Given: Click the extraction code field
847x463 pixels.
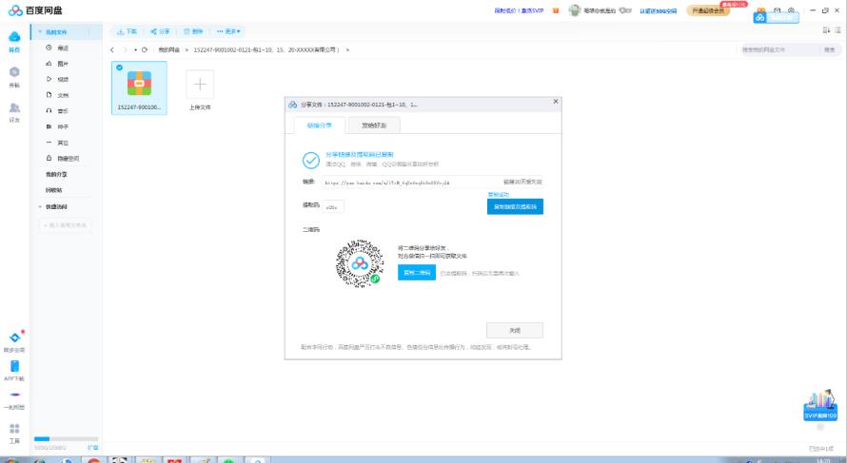Looking at the screenshot, I should 333,206.
